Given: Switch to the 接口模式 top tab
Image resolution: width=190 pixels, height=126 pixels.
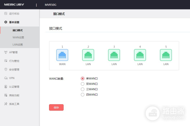Looking at the screenshot, I should pos(59,14).
